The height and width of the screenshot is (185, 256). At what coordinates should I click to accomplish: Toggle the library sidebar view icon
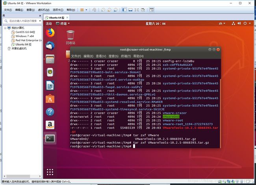(x=124, y=10)
